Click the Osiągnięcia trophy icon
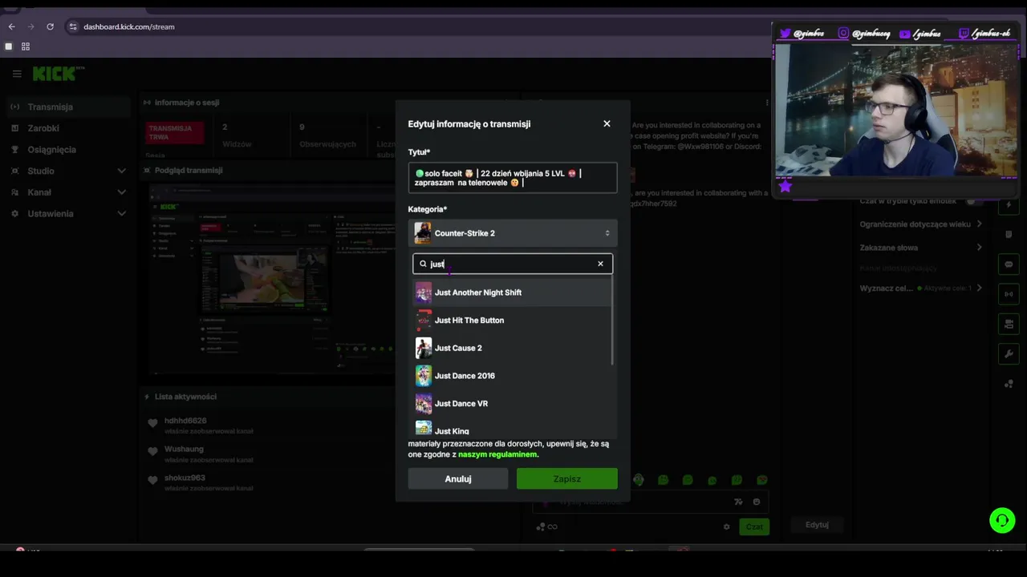The width and height of the screenshot is (1027, 577). point(15,150)
